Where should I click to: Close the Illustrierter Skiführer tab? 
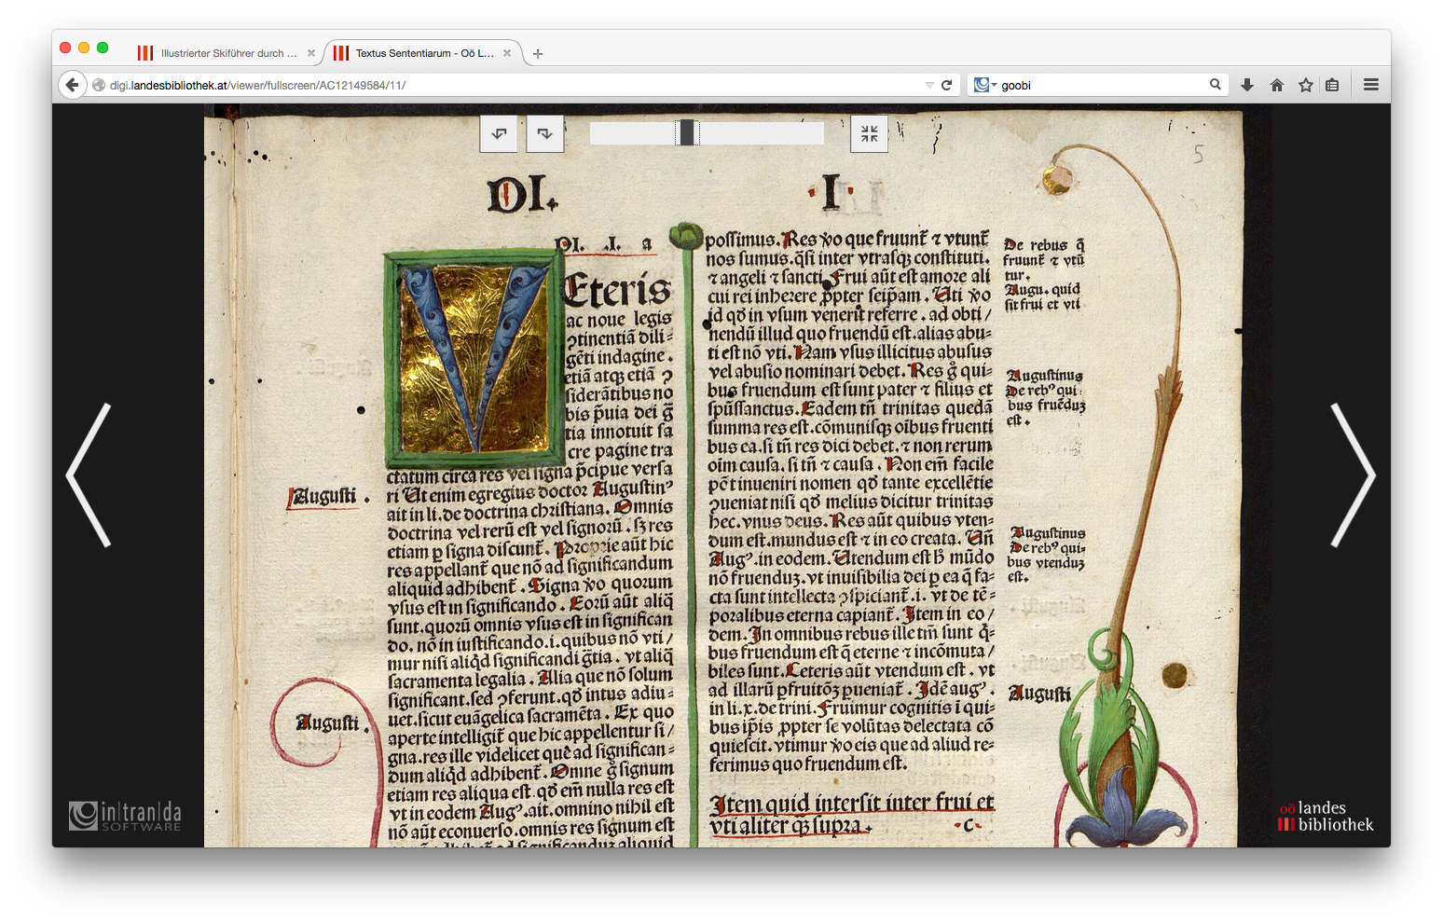coord(311,53)
